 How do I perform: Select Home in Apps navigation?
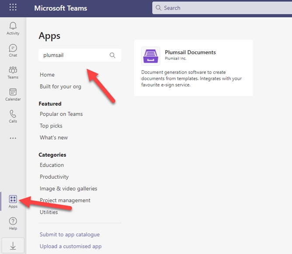47,75
